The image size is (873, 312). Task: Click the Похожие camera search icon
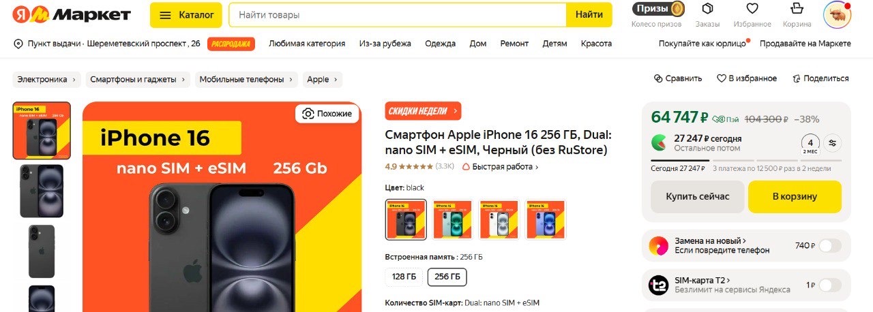click(x=308, y=114)
